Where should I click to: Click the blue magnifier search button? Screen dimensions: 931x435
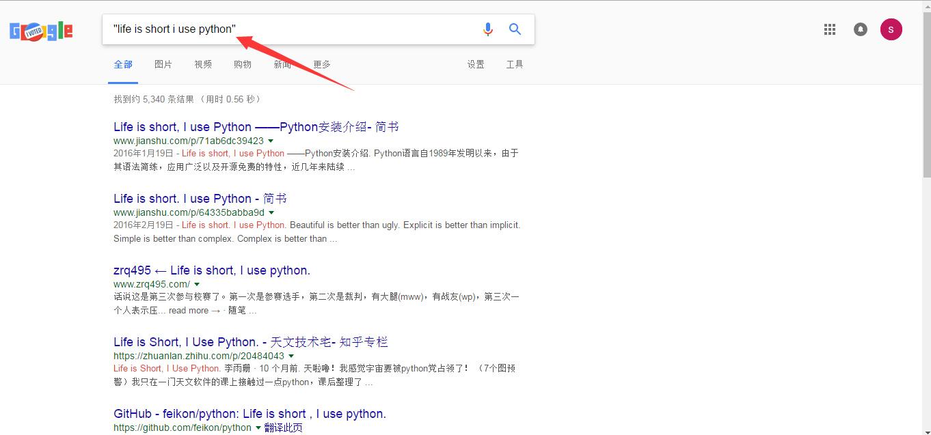515,29
